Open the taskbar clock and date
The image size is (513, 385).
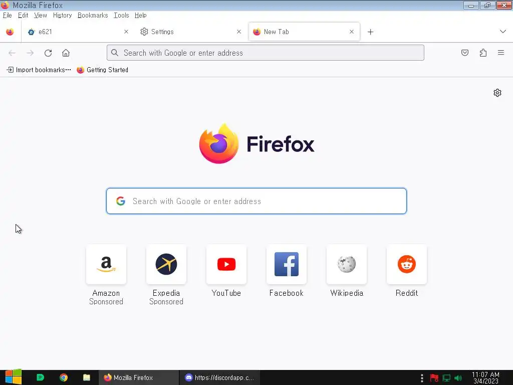[485, 377]
